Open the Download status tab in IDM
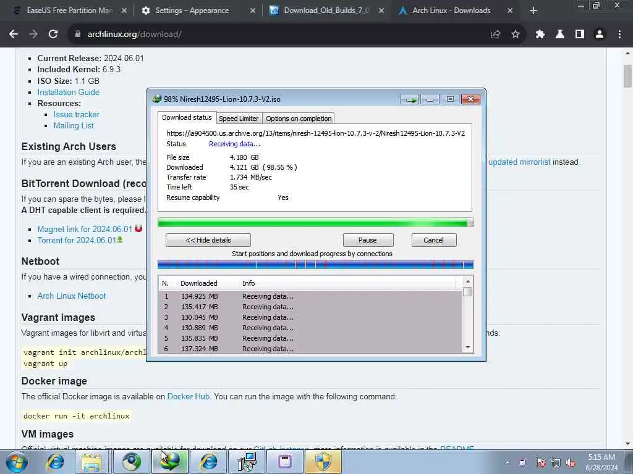633x474 pixels. click(x=187, y=117)
